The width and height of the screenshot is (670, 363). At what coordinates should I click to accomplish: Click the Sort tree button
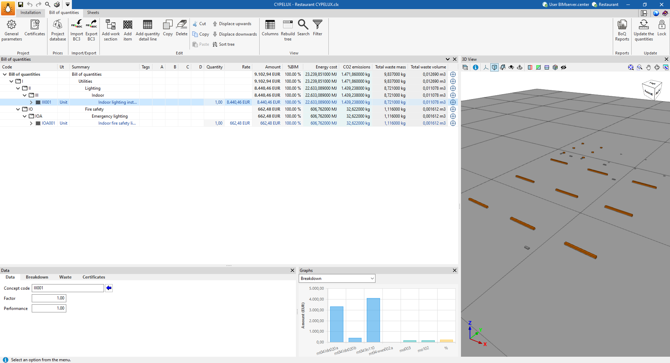click(224, 44)
